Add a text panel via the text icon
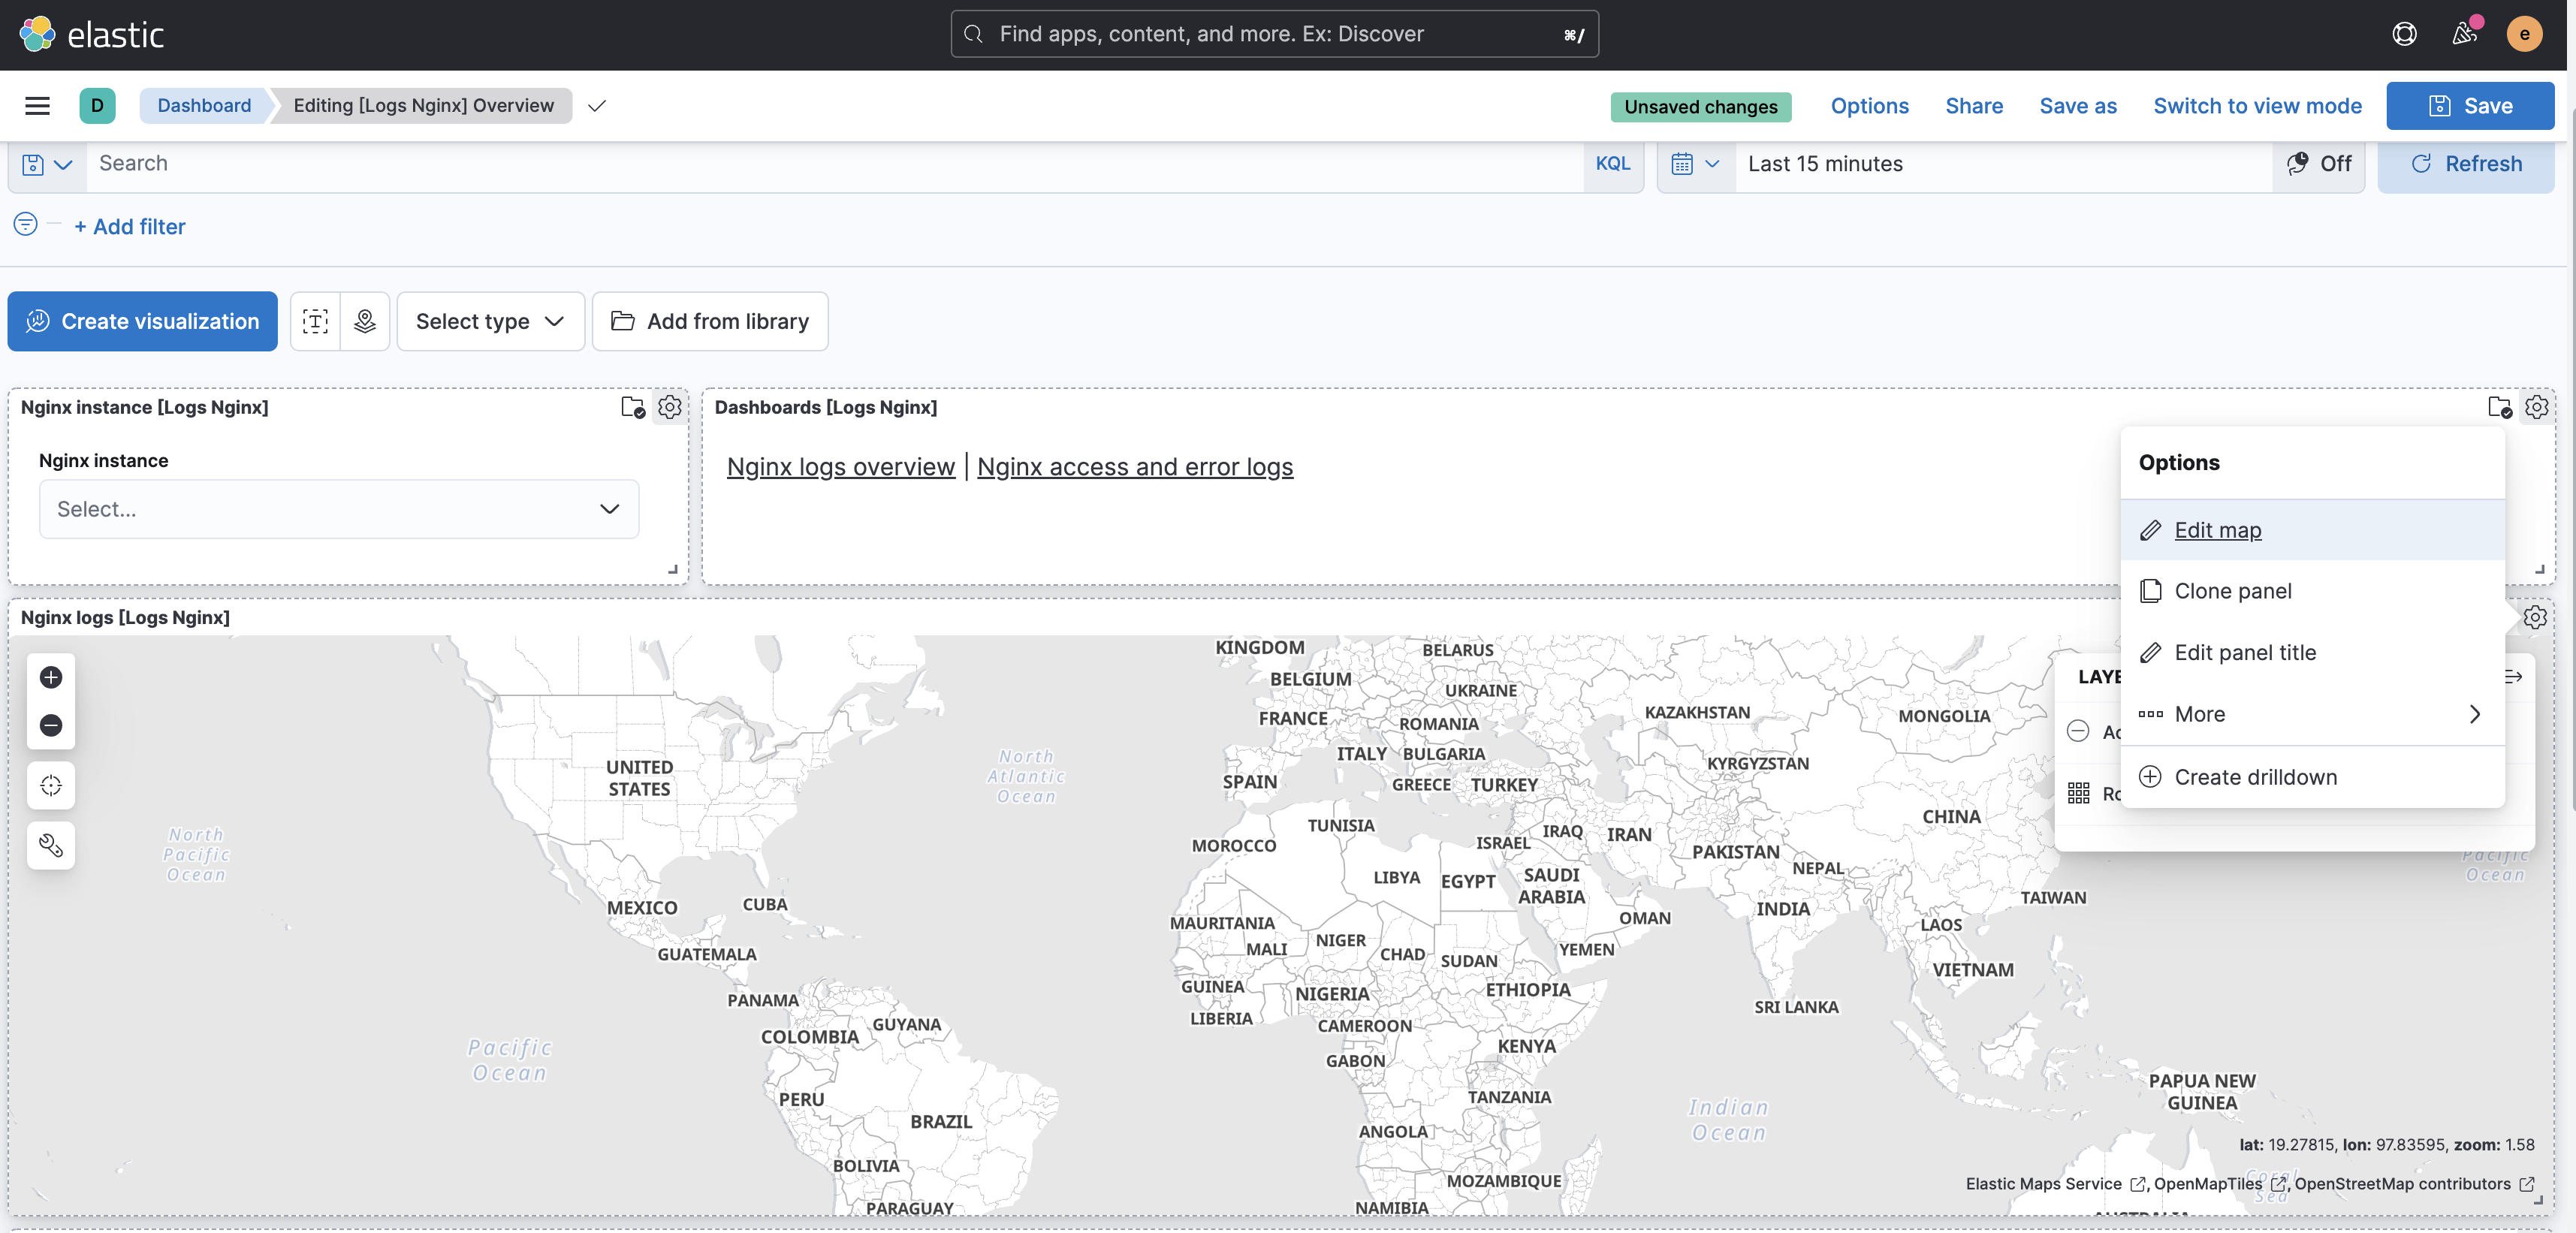Viewport: 2576px width, 1233px height. (x=315, y=321)
